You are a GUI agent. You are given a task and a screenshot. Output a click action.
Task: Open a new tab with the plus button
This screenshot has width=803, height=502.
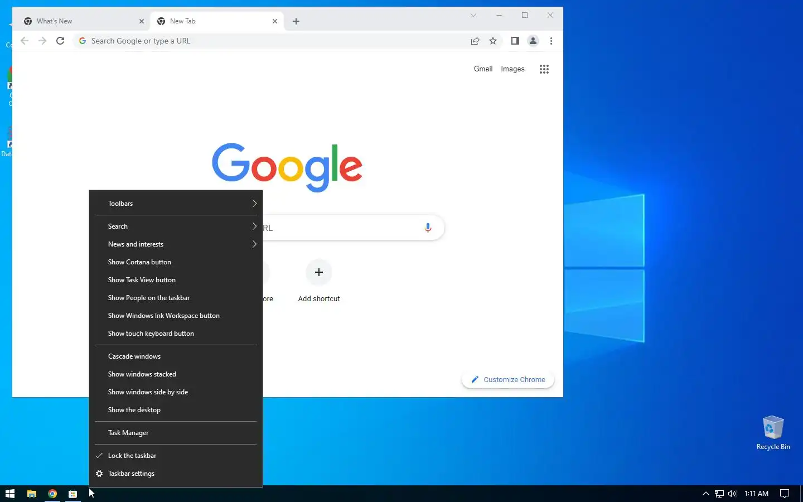(296, 21)
